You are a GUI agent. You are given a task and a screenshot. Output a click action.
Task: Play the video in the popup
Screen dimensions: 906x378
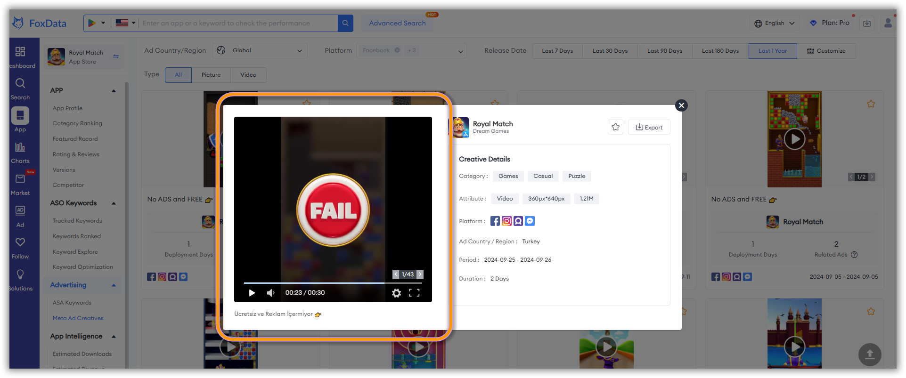[252, 293]
